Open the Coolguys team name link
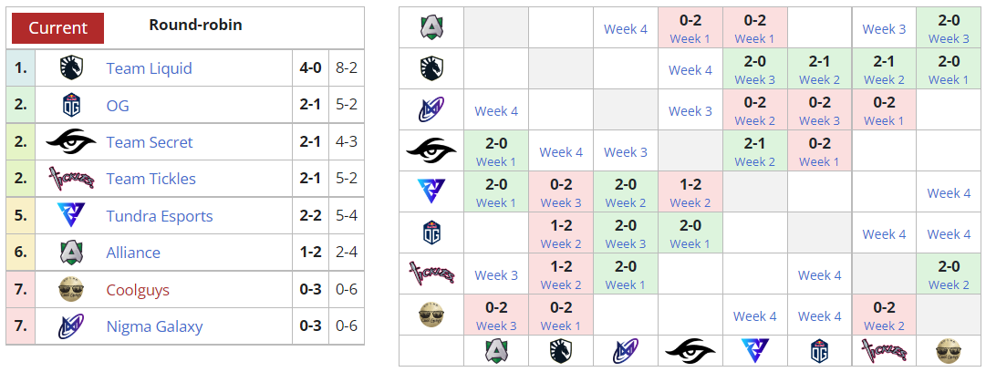The width and height of the screenshot is (986, 372). 138,290
